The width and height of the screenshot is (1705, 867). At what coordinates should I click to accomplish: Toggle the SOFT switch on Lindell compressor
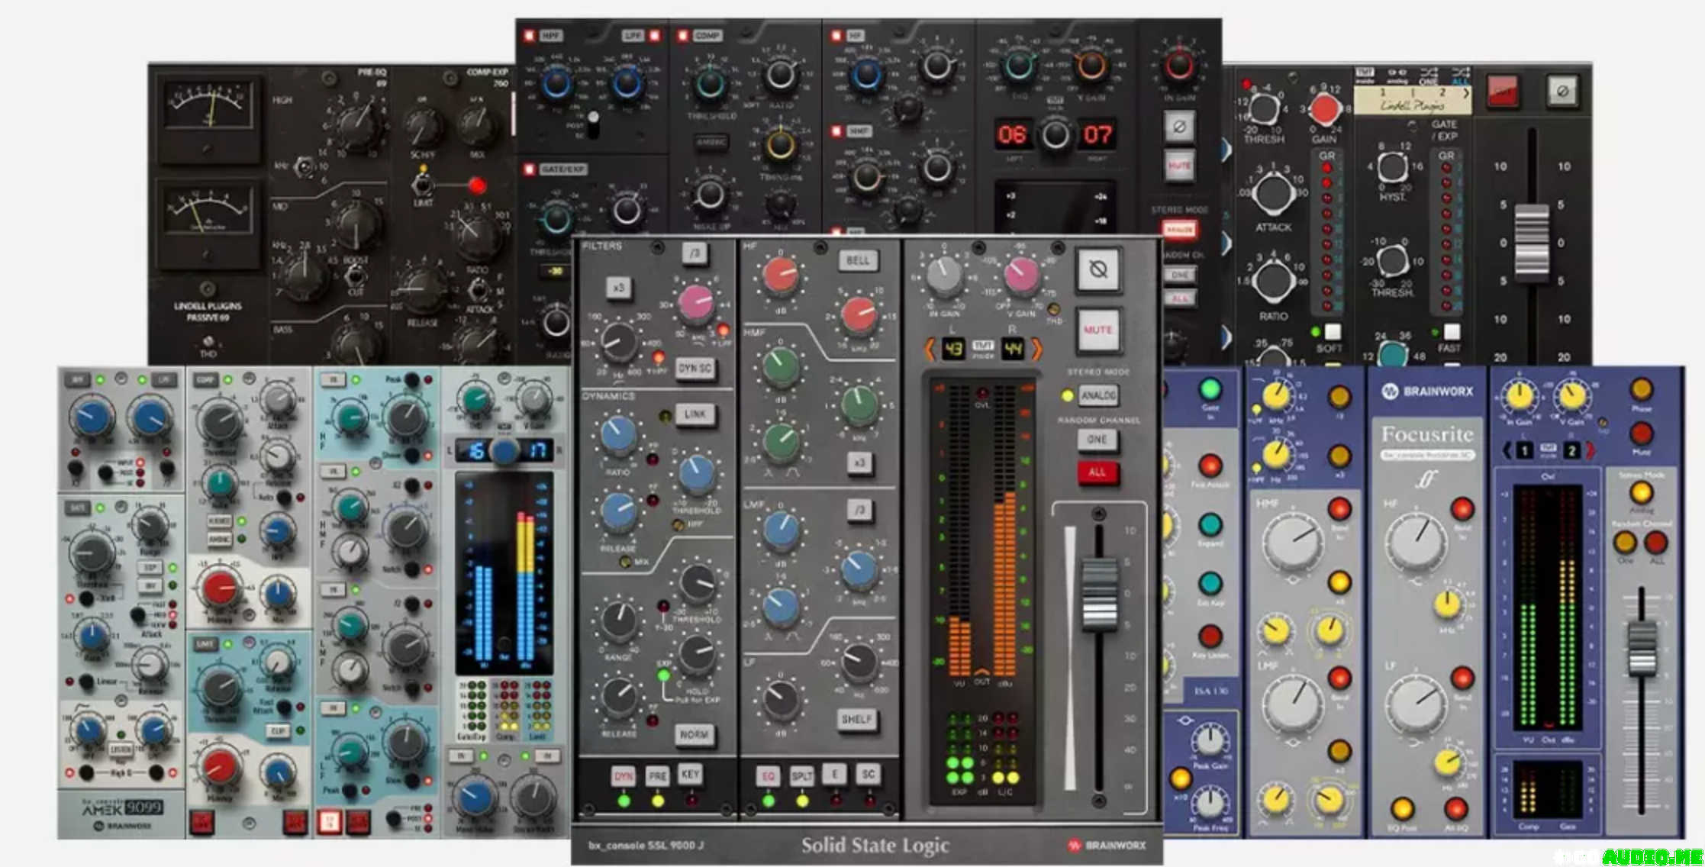[x=1333, y=332]
